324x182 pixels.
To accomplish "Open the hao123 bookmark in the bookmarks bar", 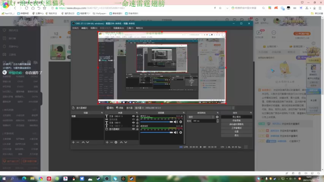I will 8,13.
